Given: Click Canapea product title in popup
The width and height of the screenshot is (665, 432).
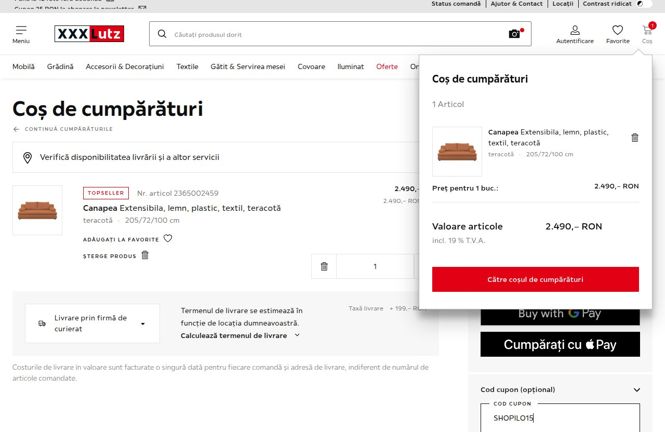Looking at the screenshot, I should click(x=549, y=138).
